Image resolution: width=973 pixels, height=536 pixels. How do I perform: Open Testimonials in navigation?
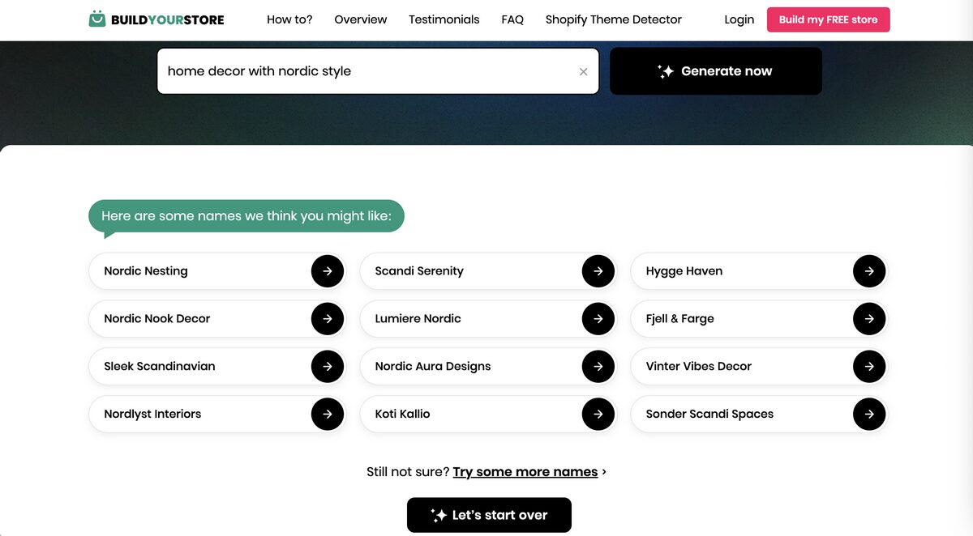[444, 19]
